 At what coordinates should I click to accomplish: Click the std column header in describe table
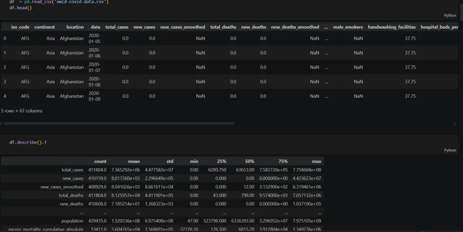coord(170,162)
